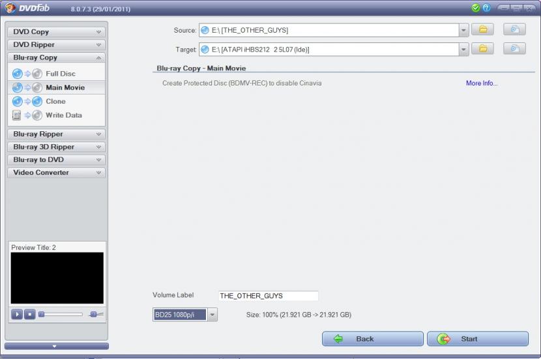The height and width of the screenshot is (359, 541).
Task: Expand the Blu-ray Ripper section
Action: [x=56, y=134]
